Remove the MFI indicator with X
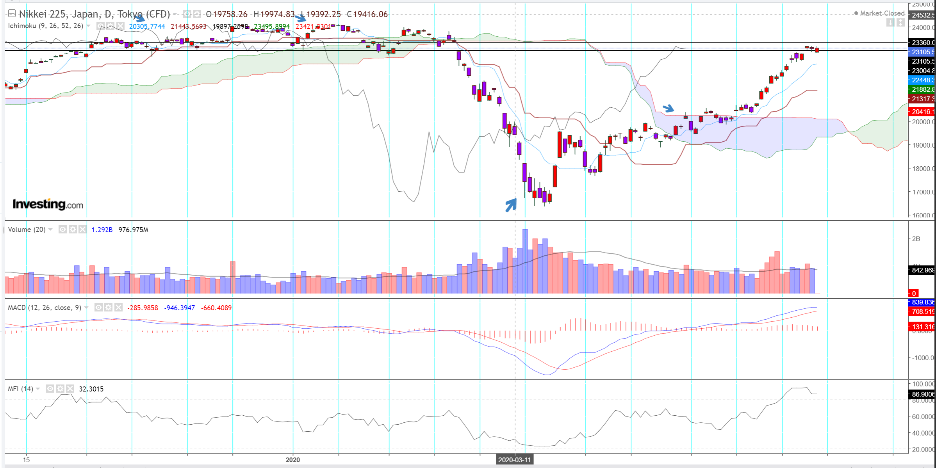Screen dimensions: 936x468 click(70, 389)
